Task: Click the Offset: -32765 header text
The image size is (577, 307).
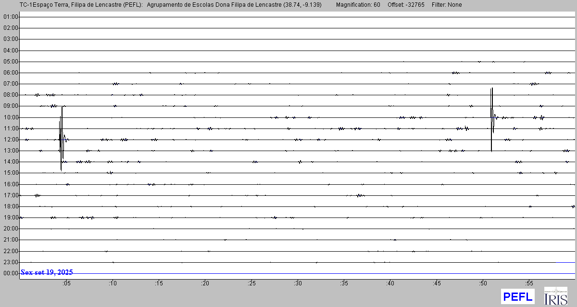Action: (x=407, y=5)
